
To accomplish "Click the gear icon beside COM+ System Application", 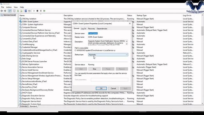I will coord(20,24).
